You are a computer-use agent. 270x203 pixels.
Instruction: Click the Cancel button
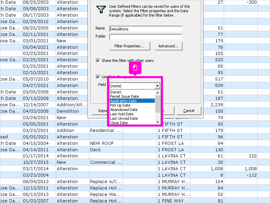click(189, 111)
